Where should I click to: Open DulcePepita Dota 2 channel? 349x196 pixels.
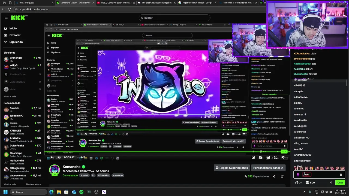pyautogui.click(x=22, y=147)
